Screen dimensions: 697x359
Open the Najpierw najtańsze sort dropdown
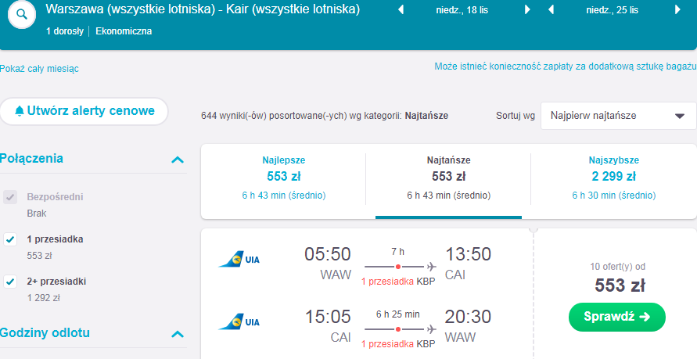tap(618, 116)
